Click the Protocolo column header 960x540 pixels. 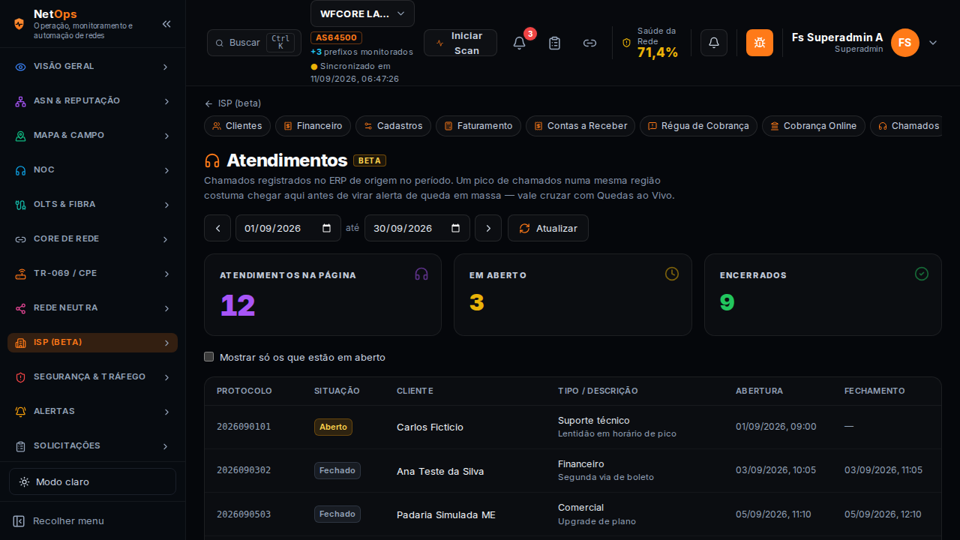[x=244, y=391]
